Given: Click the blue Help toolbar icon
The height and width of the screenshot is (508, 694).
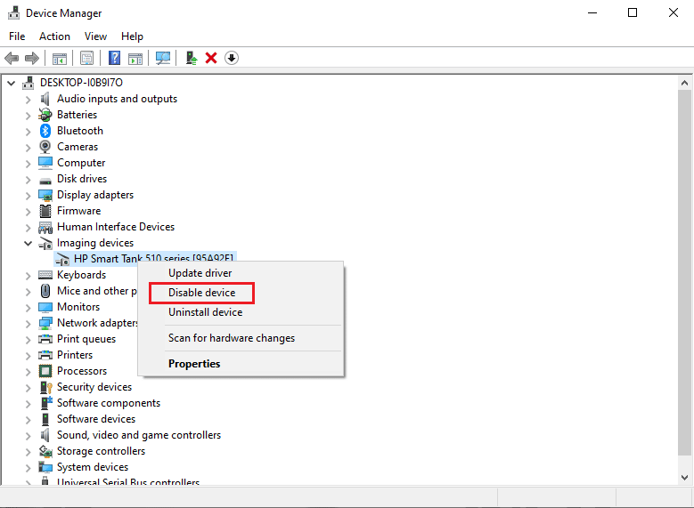Looking at the screenshot, I should [114, 58].
